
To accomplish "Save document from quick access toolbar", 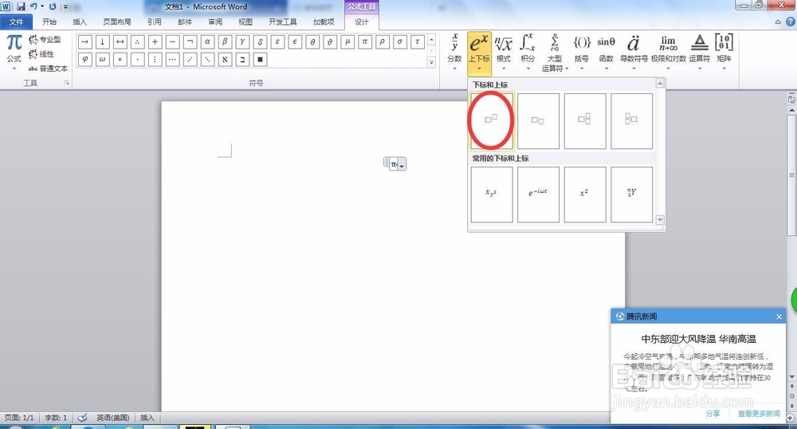I will point(21,6).
